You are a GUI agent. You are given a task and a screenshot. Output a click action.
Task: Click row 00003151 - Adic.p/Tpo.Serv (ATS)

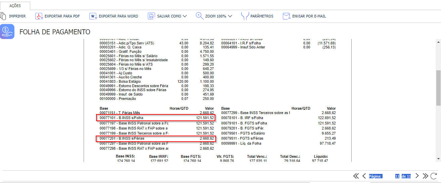tap(157, 43)
